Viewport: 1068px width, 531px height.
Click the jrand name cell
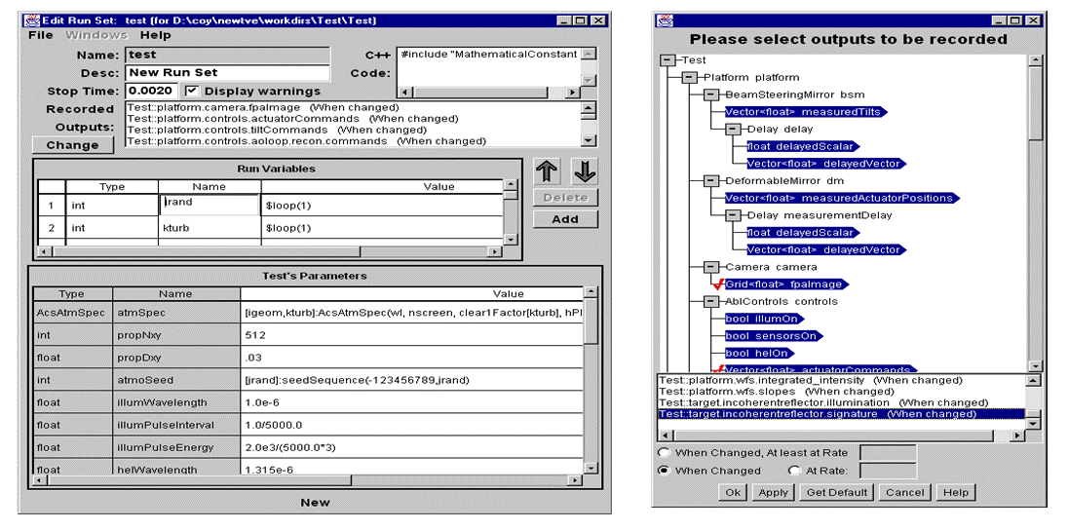point(210,205)
